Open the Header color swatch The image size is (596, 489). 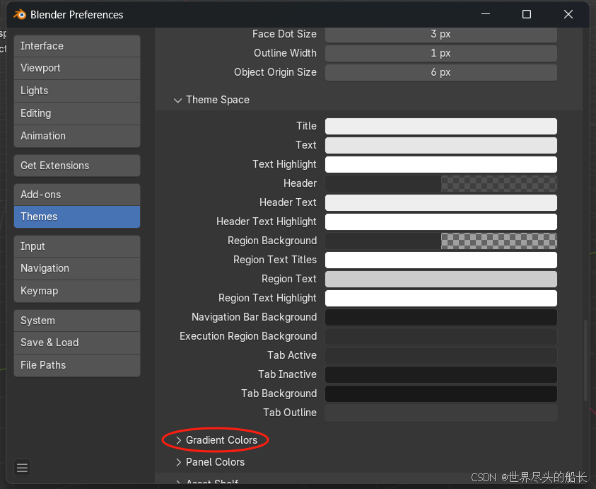point(441,183)
